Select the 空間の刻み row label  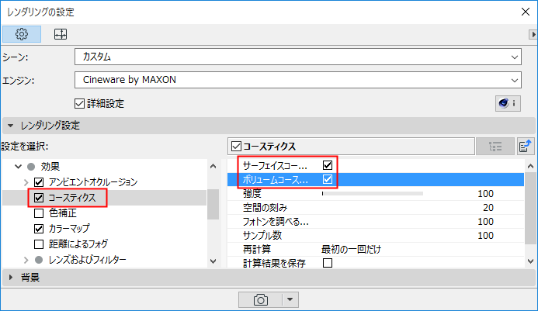pos(265,208)
